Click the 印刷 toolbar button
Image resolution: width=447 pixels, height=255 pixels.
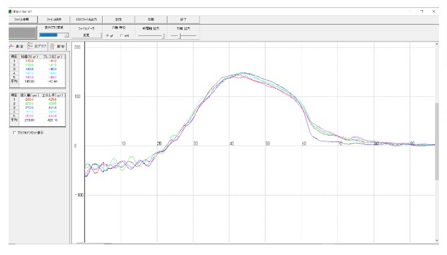pos(151,19)
